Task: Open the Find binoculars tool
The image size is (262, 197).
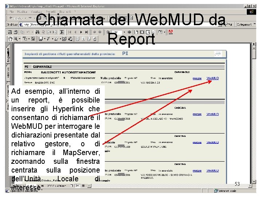Action: [x=37, y=32]
